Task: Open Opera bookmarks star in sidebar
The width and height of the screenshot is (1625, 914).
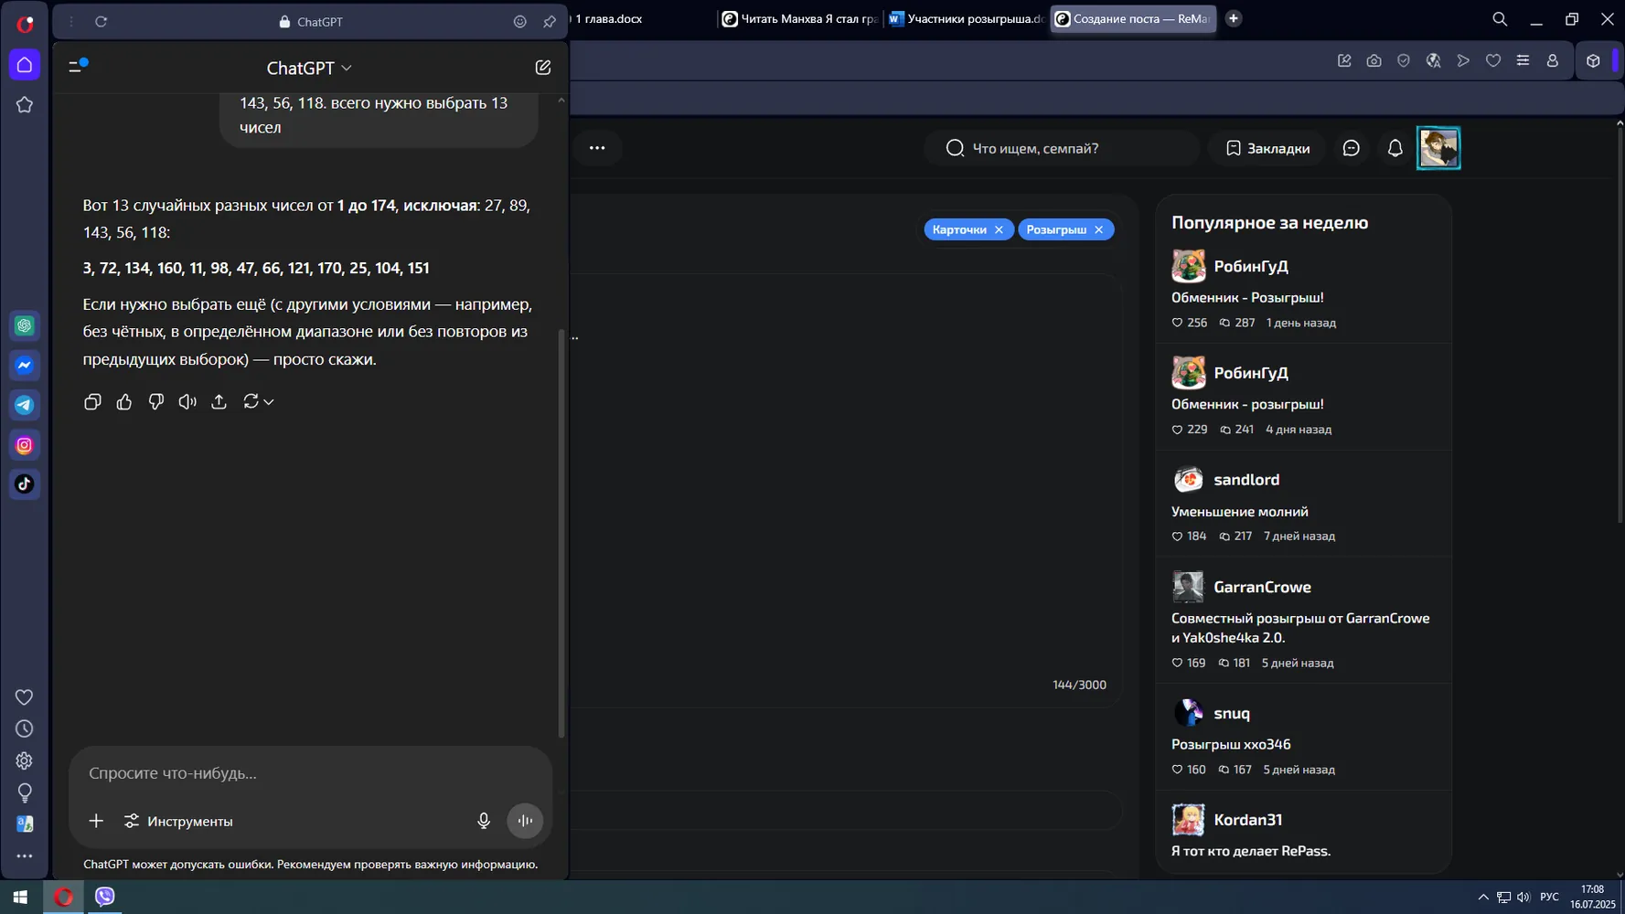Action: point(25,105)
